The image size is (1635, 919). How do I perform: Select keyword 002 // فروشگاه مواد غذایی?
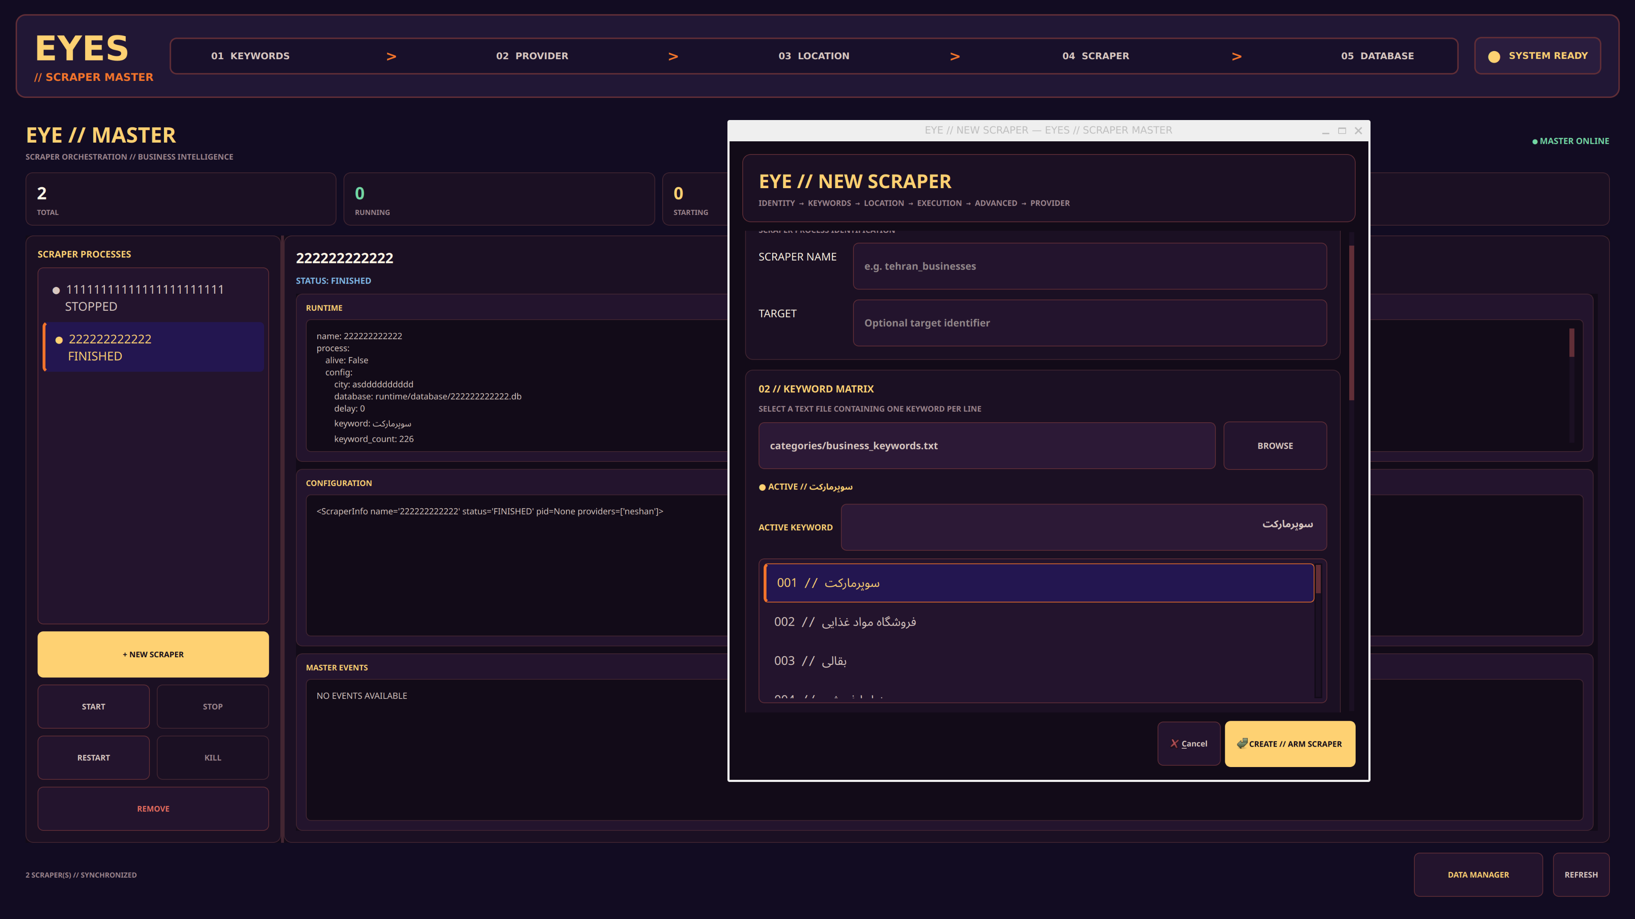(x=1038, y=621)
